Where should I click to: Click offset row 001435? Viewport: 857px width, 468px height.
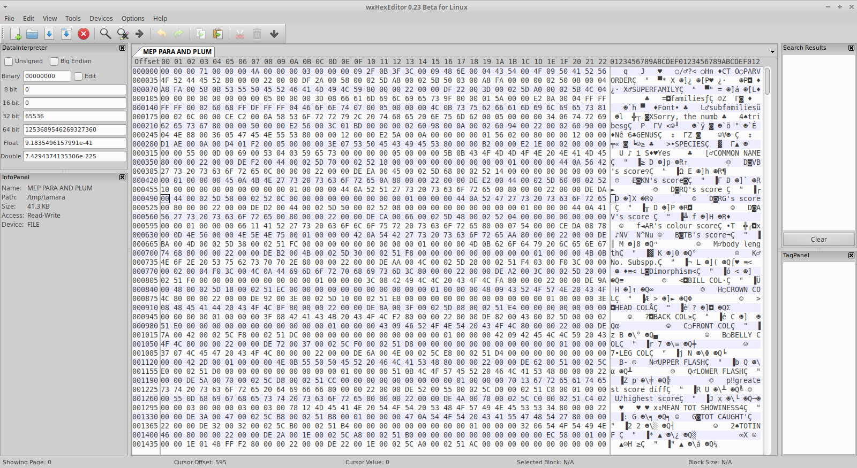pos(145,444)
